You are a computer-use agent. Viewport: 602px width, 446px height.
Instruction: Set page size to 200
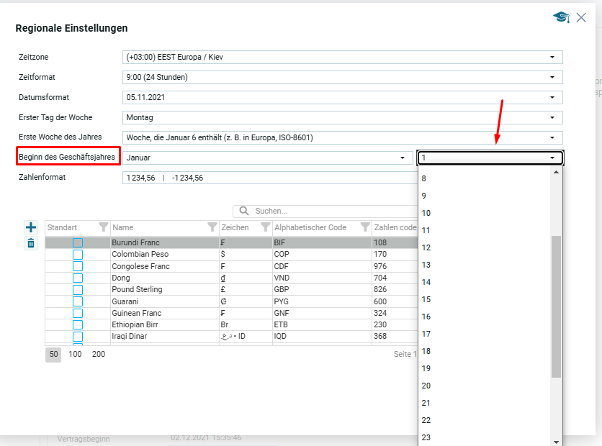[x=99, y=354]
